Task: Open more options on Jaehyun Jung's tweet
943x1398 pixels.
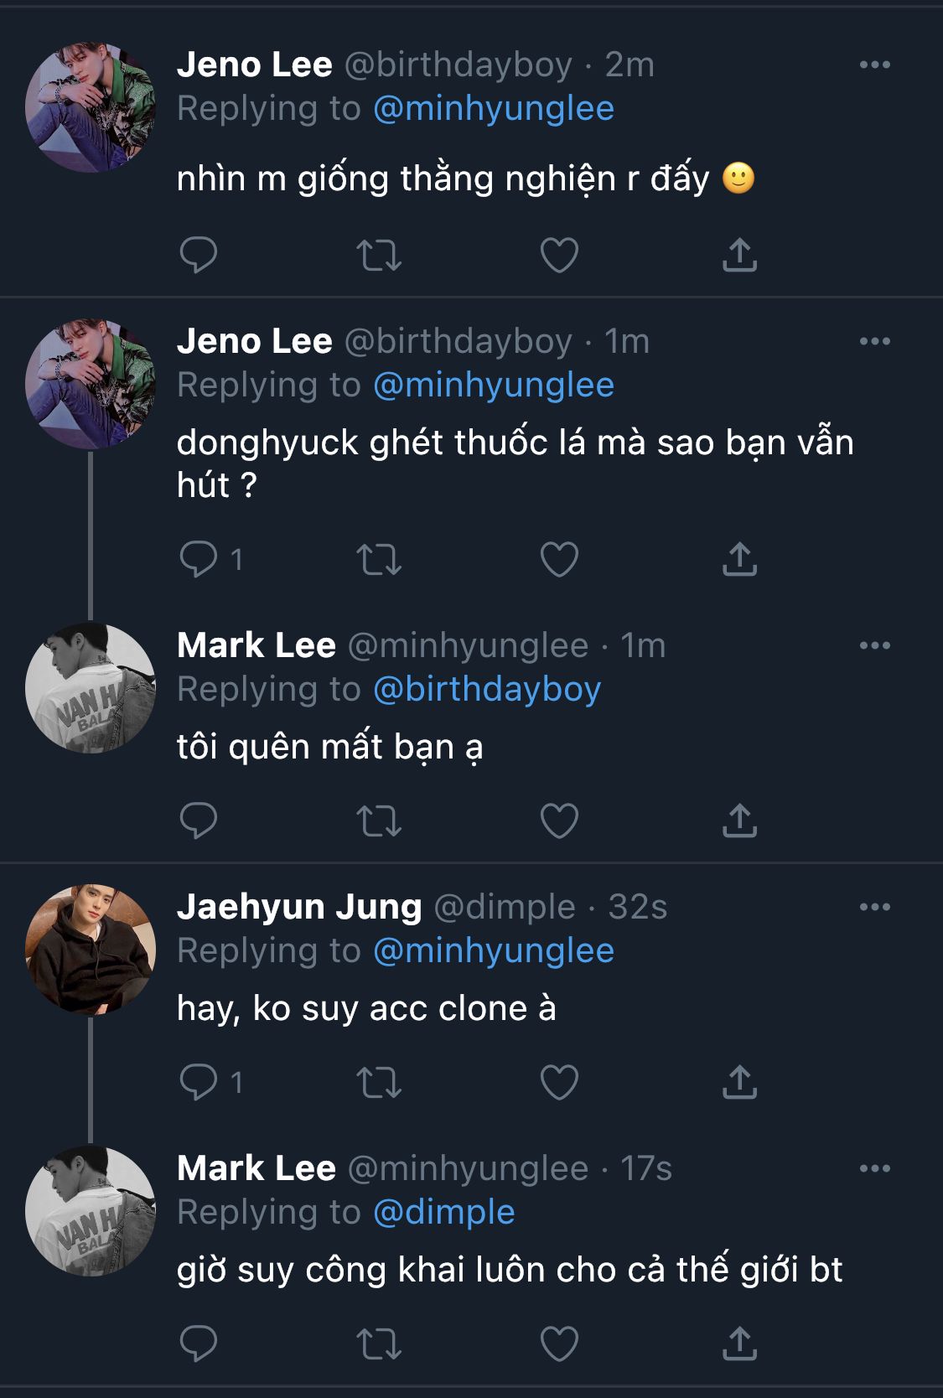Action: (874, 907)
